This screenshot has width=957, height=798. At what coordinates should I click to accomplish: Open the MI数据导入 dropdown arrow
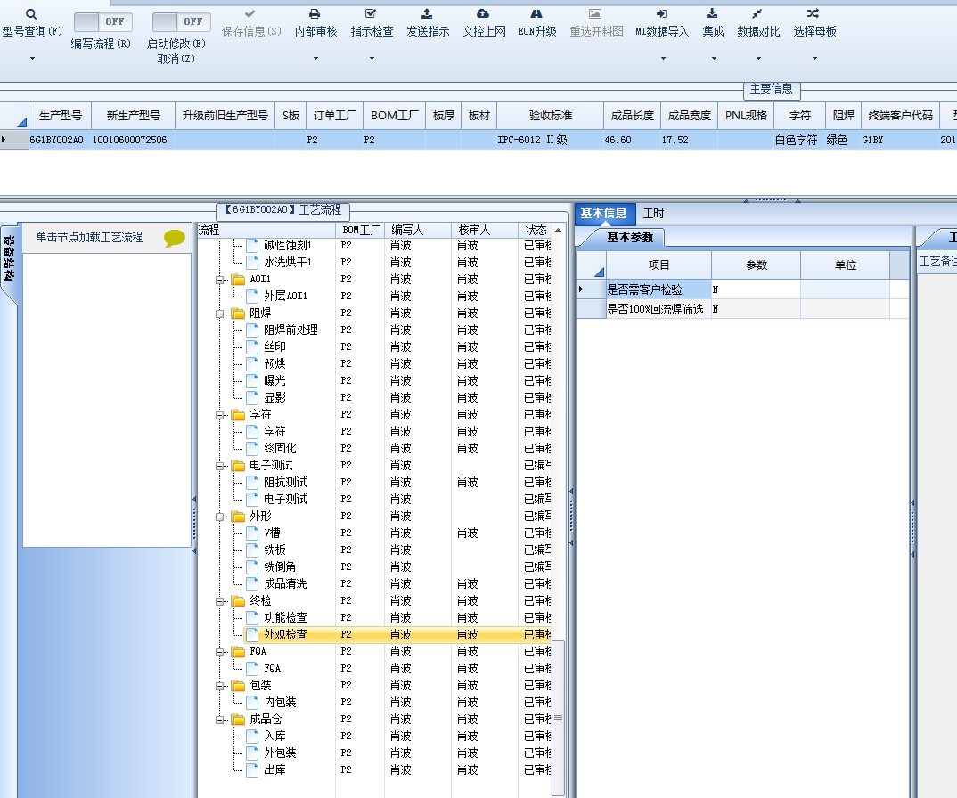663,59
